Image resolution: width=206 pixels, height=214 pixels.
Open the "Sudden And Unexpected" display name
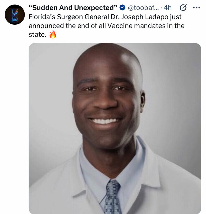(x=73, y=8)
